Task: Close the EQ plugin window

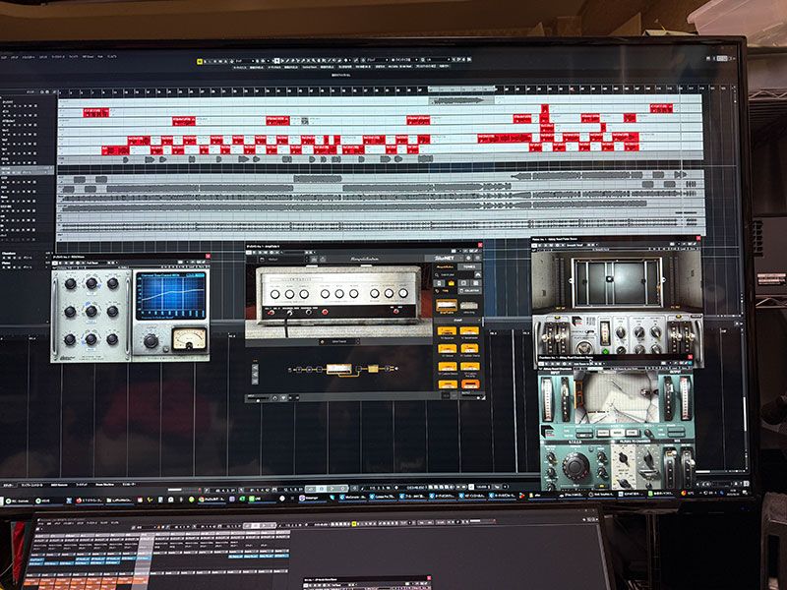Action: (208, 256)
